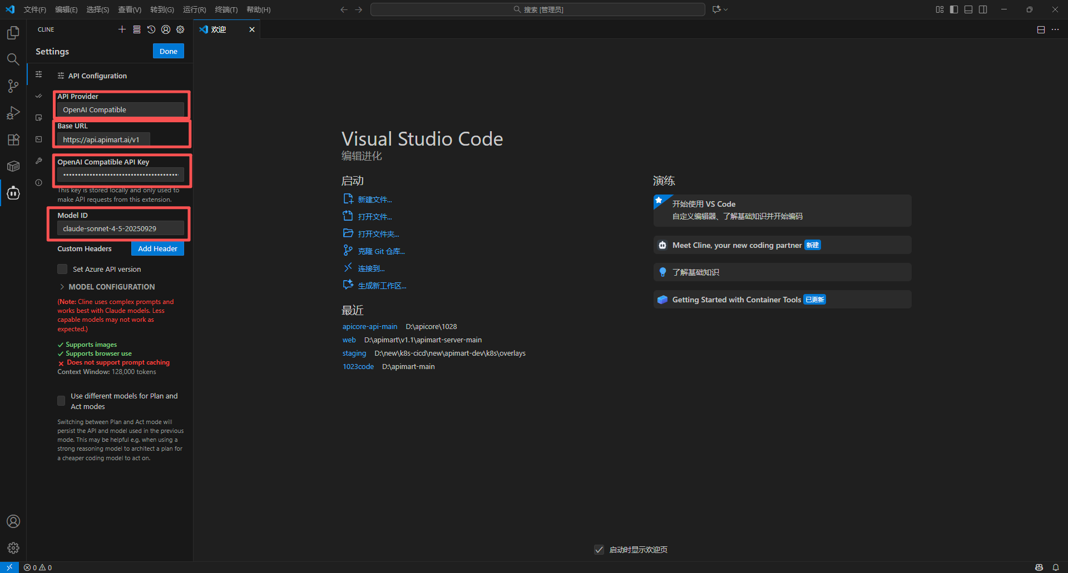Uncheck the show welcome page on startup checkbox
1068x573 pixels.
[x=599, y=550]
